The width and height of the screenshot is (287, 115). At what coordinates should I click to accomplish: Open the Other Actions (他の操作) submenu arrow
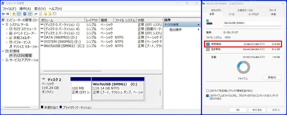click(199, 30)
